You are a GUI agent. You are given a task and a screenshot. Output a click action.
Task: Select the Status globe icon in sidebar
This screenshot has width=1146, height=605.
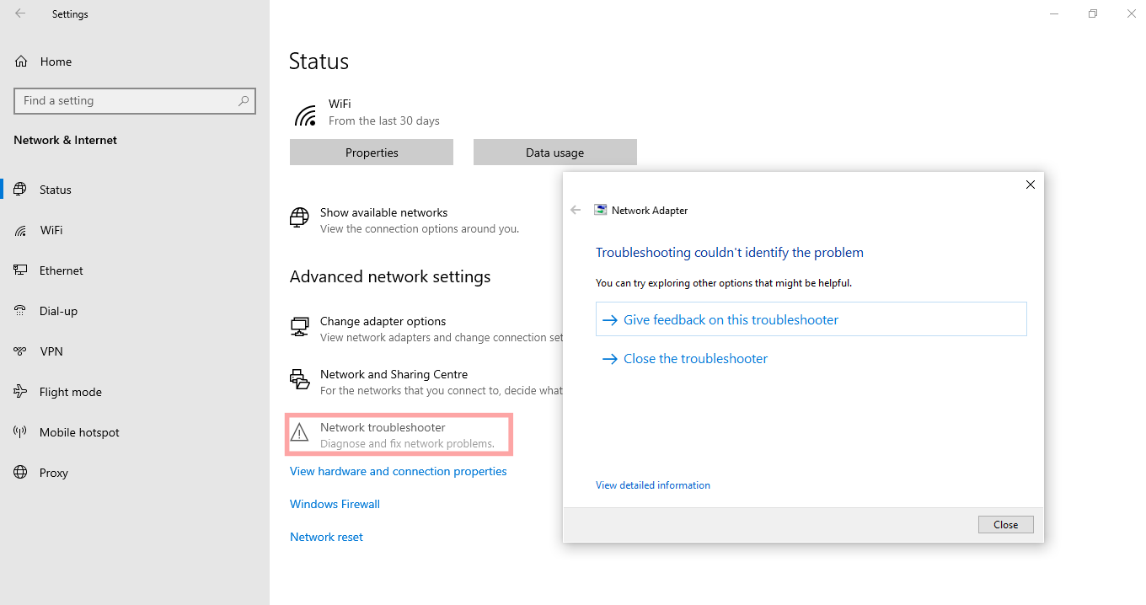pyautogui.click(x=21, y=190)
